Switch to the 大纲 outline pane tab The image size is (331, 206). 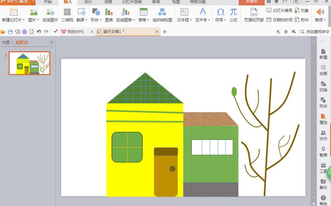click(6, 42)
